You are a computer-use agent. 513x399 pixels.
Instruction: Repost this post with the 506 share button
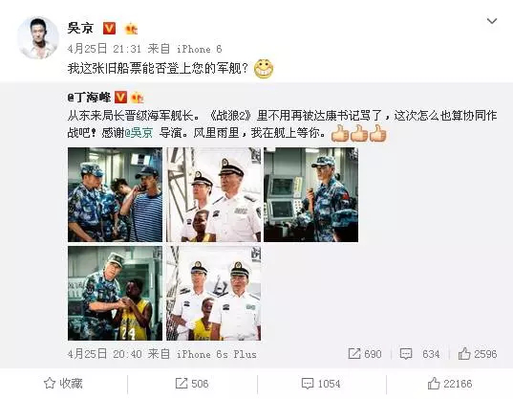192,384
